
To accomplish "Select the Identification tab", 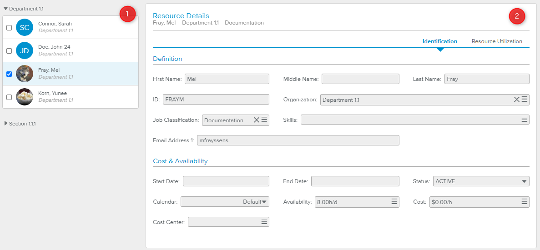I will point(439,41).
